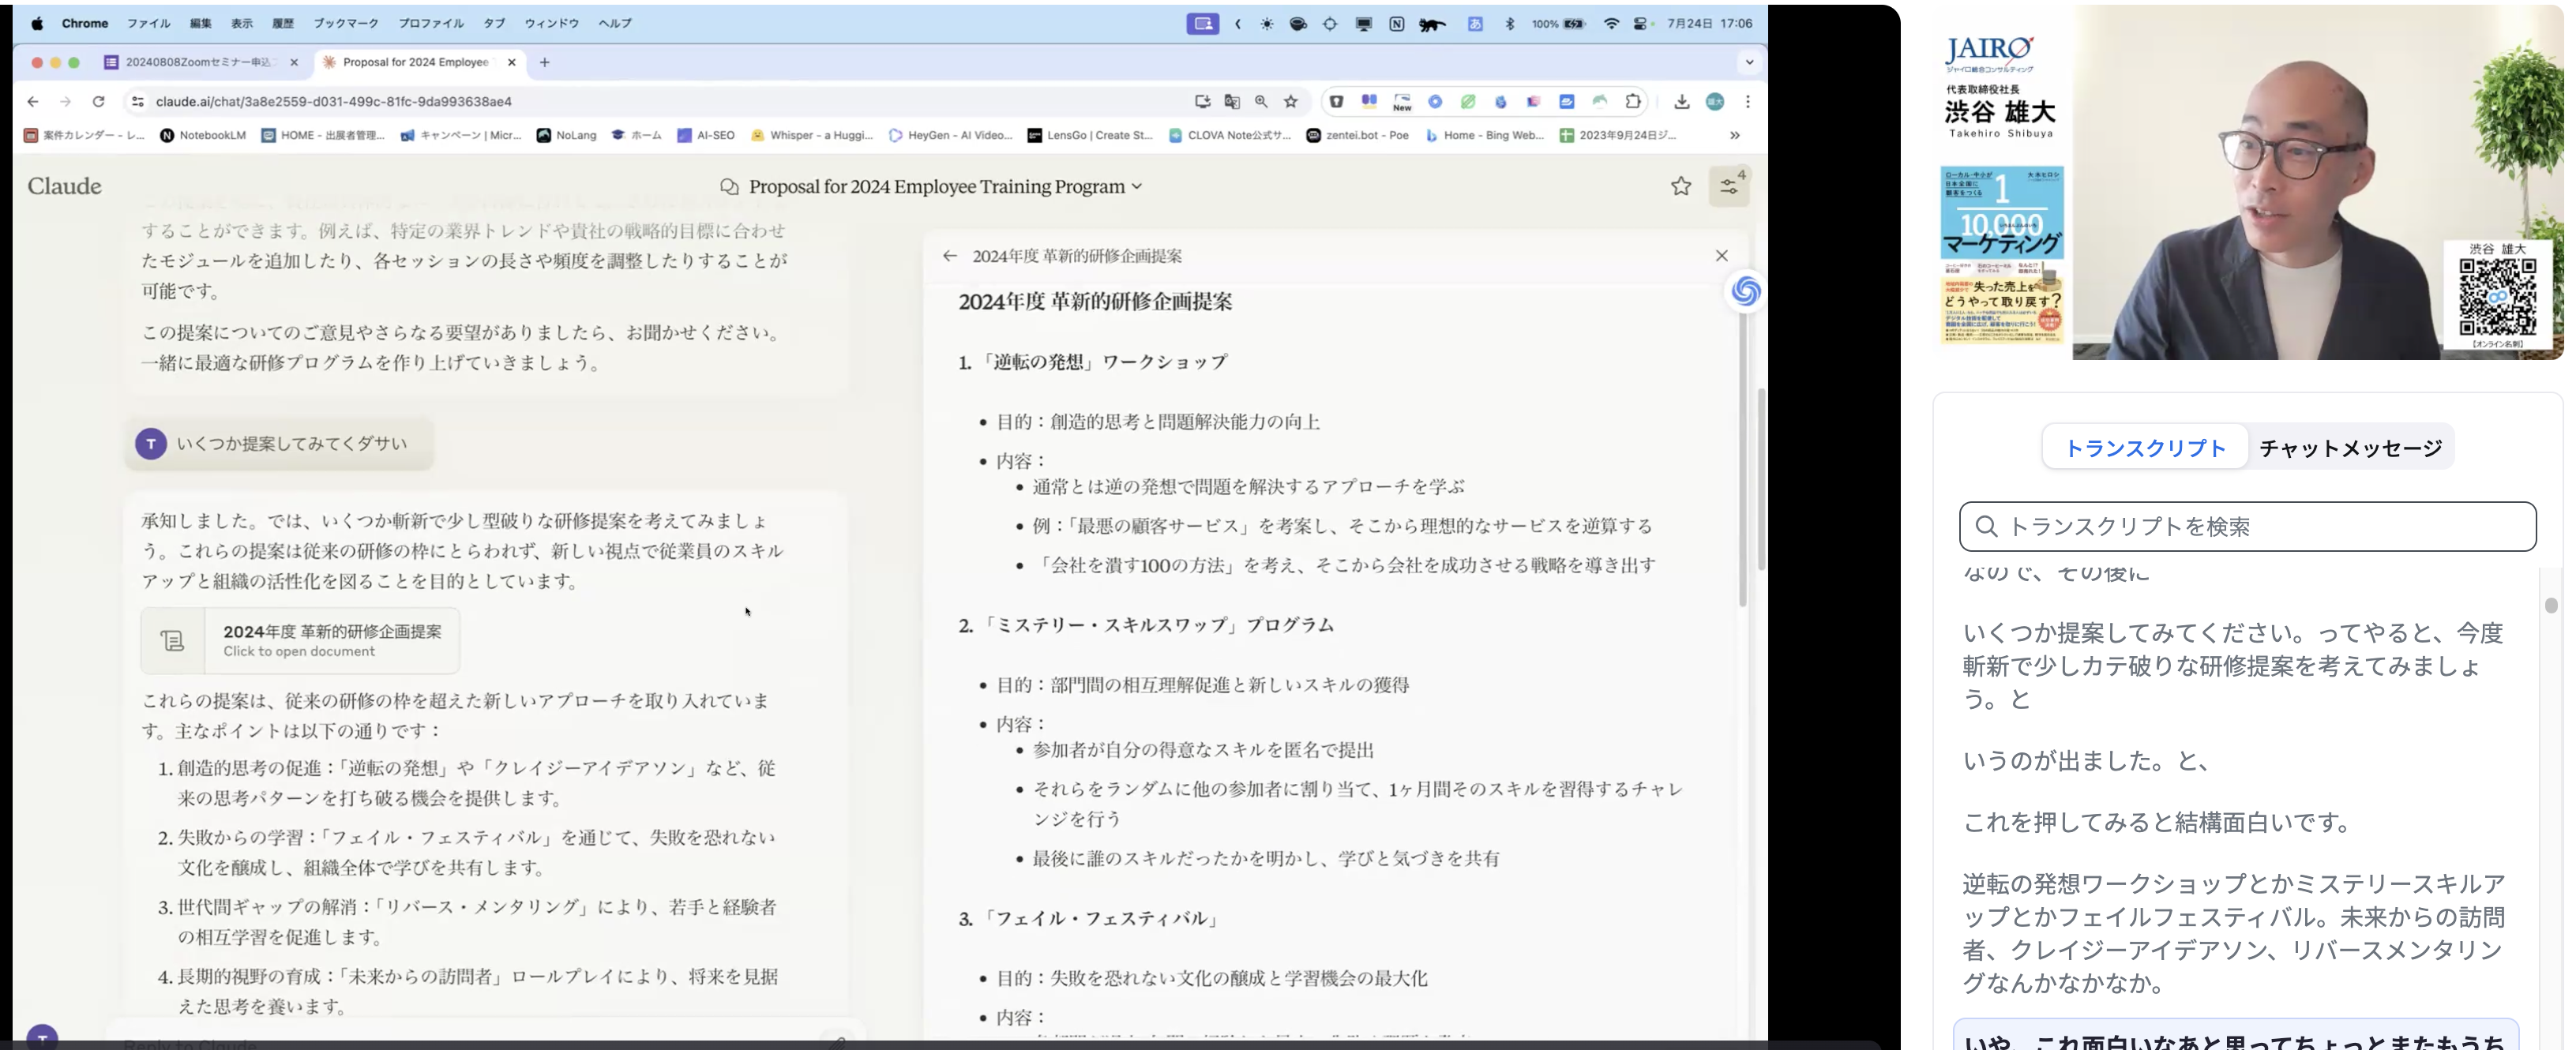Open the chat controls panel icon
This screenshot has width=2576, height=1050.
tap(1728, 186)
